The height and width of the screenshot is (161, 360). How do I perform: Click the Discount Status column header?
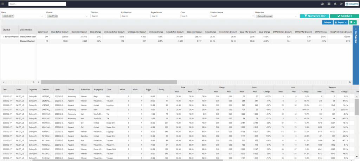pyautogui.click(x=27, y=30)
